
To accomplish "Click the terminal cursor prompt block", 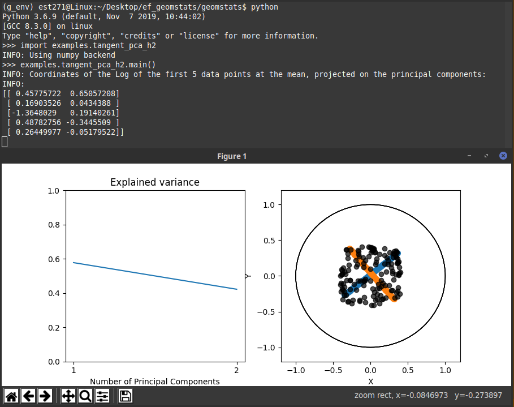I will [x=5, y=142].
